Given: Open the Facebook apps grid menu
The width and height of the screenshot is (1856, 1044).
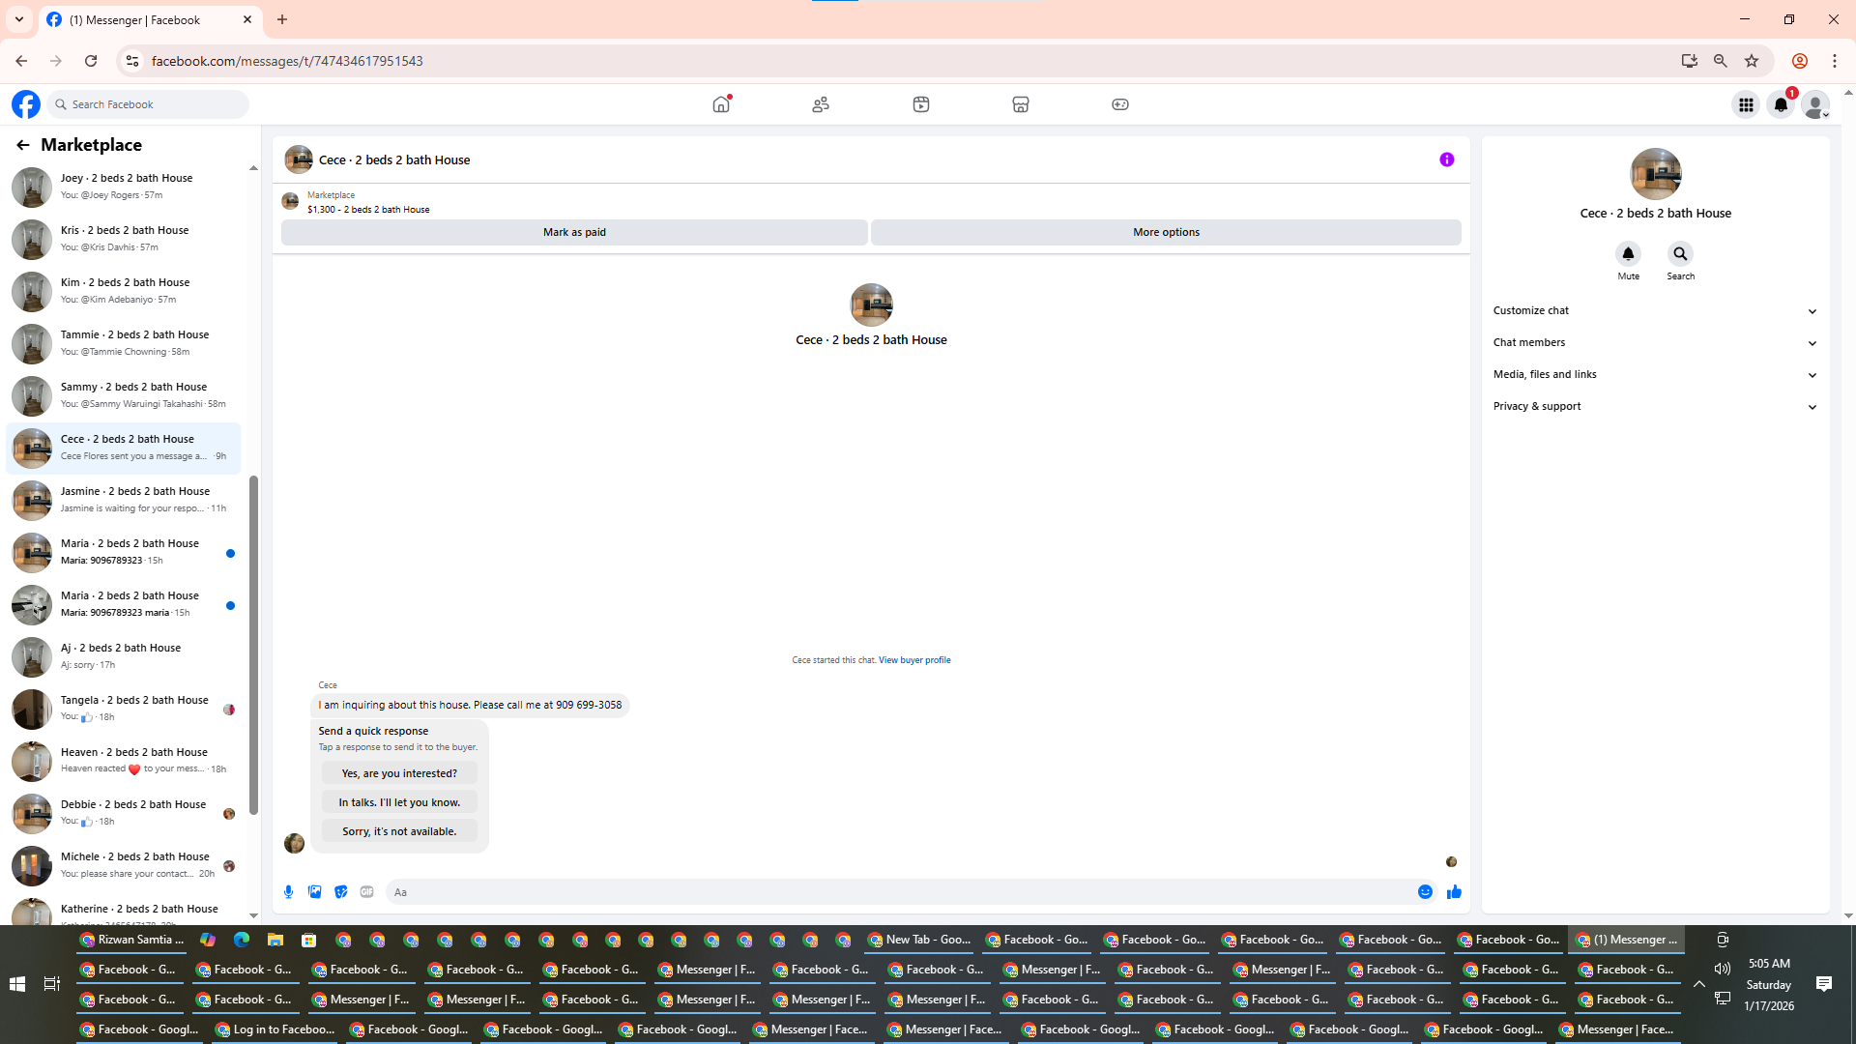Looking at the screenshot, I should (1745, 104).
